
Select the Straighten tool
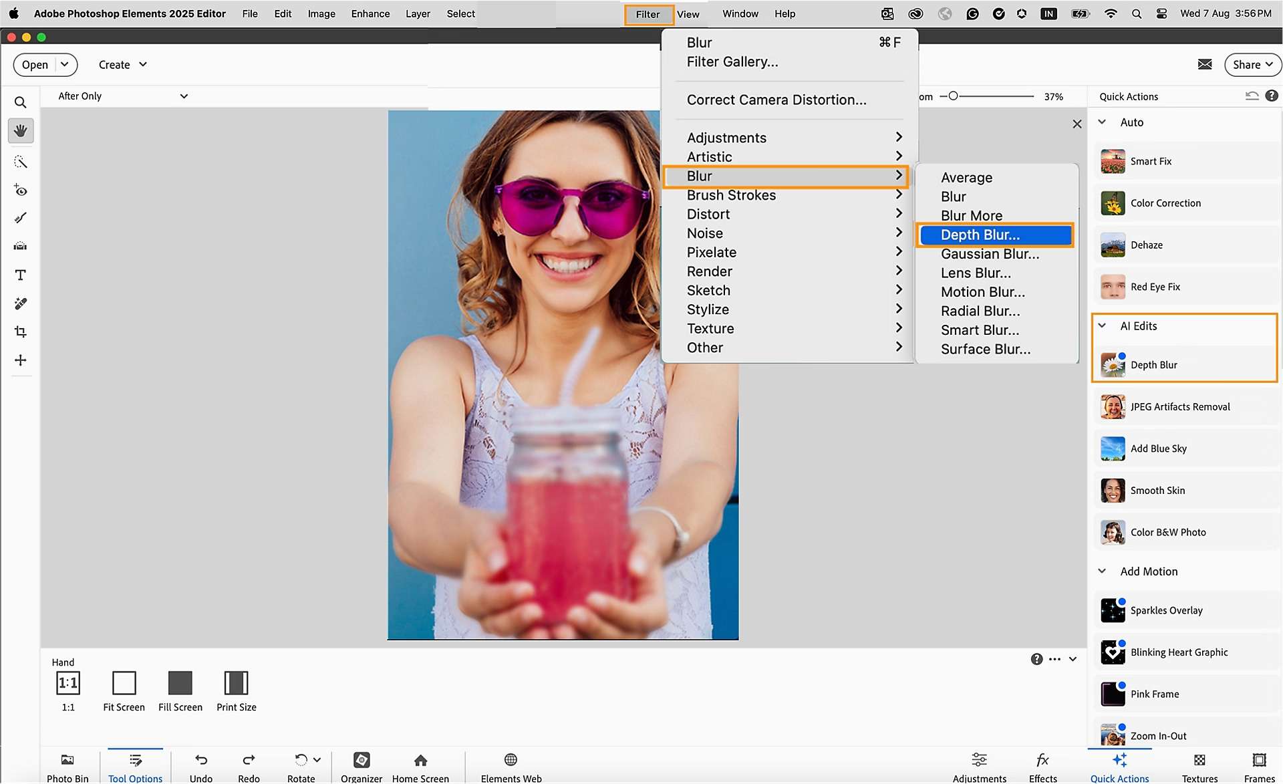click(x=21, y=246)
